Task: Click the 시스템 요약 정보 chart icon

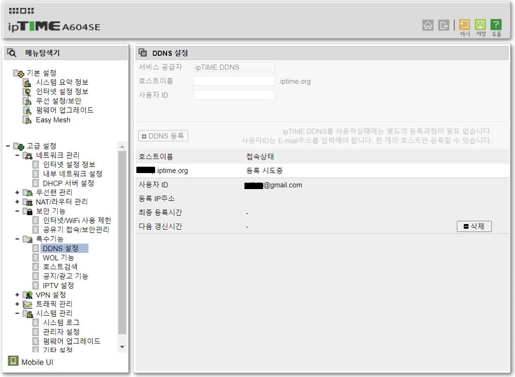Action: tap(27, 83)
